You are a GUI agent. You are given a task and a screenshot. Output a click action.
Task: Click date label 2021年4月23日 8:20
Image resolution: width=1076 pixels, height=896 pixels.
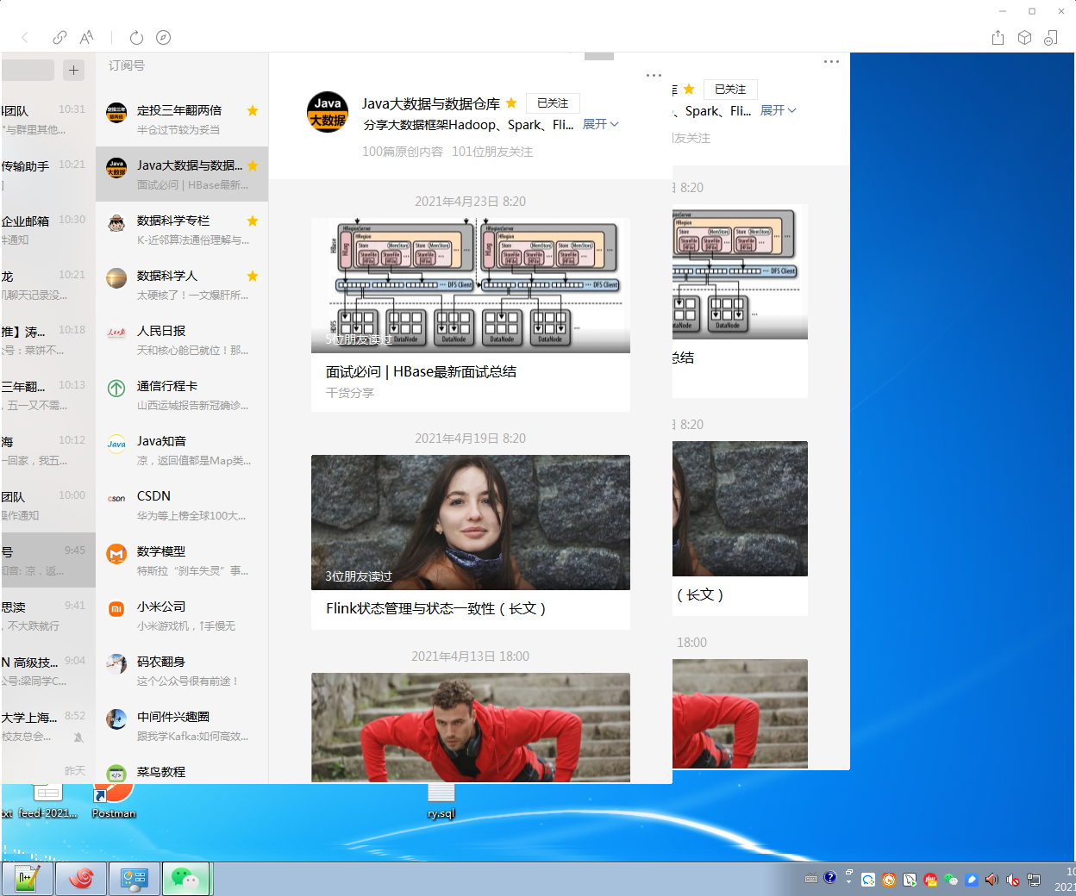coord(471,202)
